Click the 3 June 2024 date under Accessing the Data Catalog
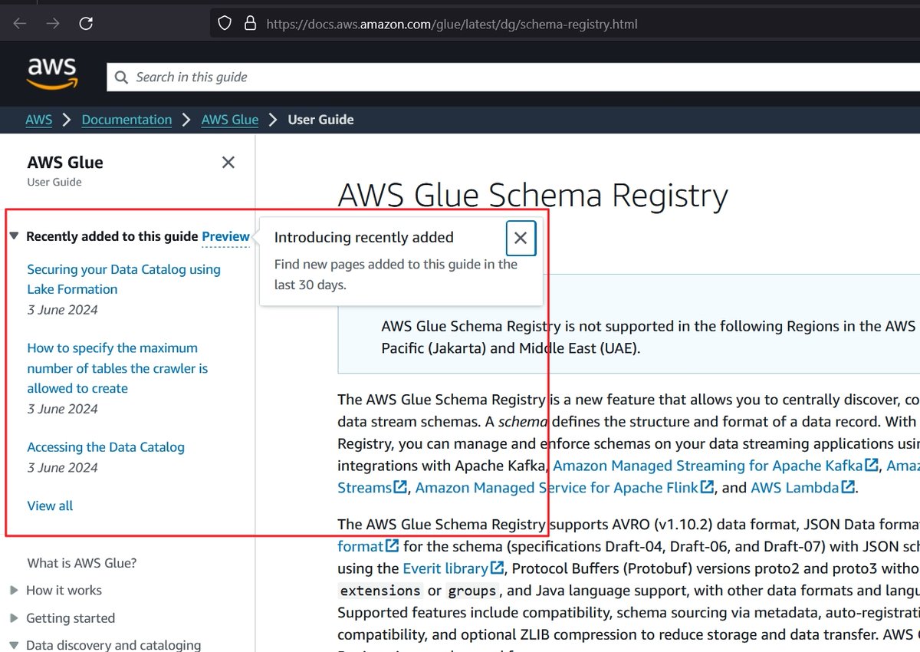Viewport: 920px width, 652px height. click(x=63, y=467)
